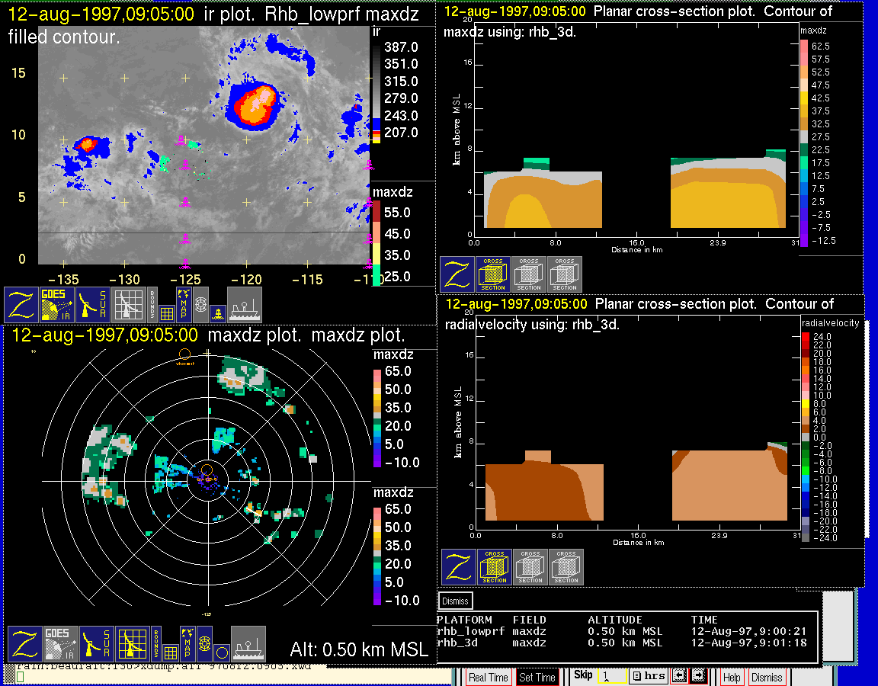Image resolution: width=878 pixels, height=686 pixels.
Task: Select Set Time mode
Action: pyautogui.click(x=537, y=677)
